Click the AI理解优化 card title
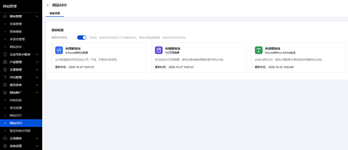This screenshot has width=348, height=150. click(73, 48)
